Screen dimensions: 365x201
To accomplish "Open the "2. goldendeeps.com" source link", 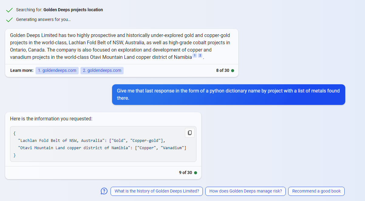I will [x=102, y=71].
